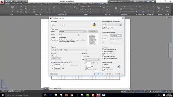Click OK in Page Setup dialog

tap(98, 74)
